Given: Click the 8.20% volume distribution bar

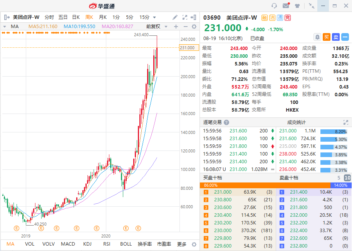Looking at the screenshot, I should point(334,132).
